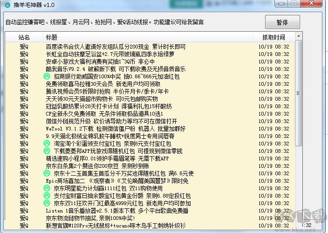Click 10/19 08:32 time in 微信外链 row

point(274,121)
